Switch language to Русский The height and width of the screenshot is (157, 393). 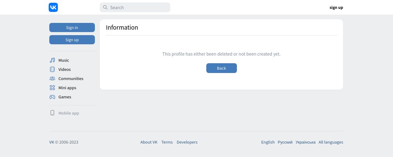[285, 142]
